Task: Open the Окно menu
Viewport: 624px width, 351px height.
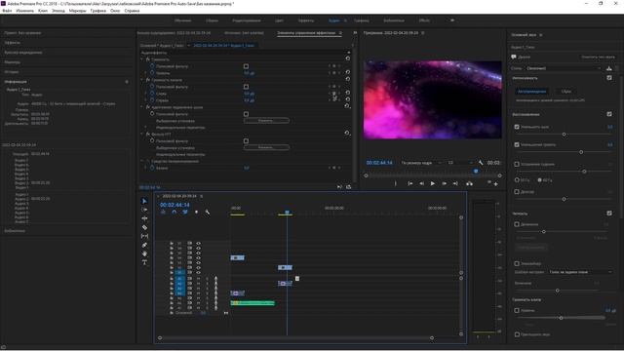Action: pos(115,11)
